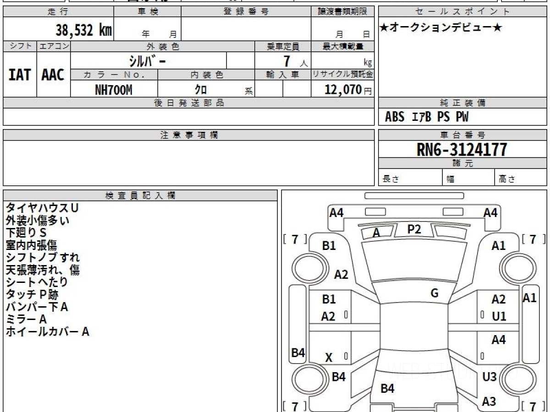Select the 走行 header cell

click(x=58, y=12)
